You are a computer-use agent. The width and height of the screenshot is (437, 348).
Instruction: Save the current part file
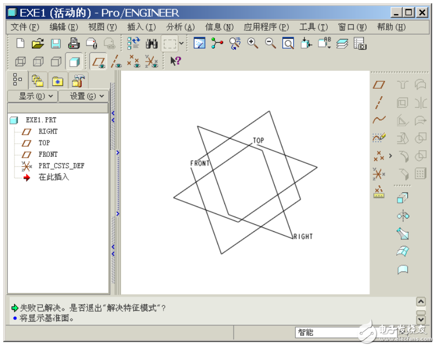click(x=56, y=43)
